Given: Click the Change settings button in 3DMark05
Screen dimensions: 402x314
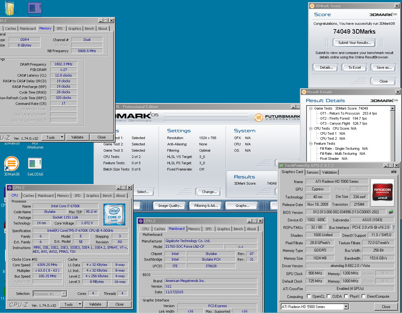Looking at the screenshot, I should tap(209, 192).
